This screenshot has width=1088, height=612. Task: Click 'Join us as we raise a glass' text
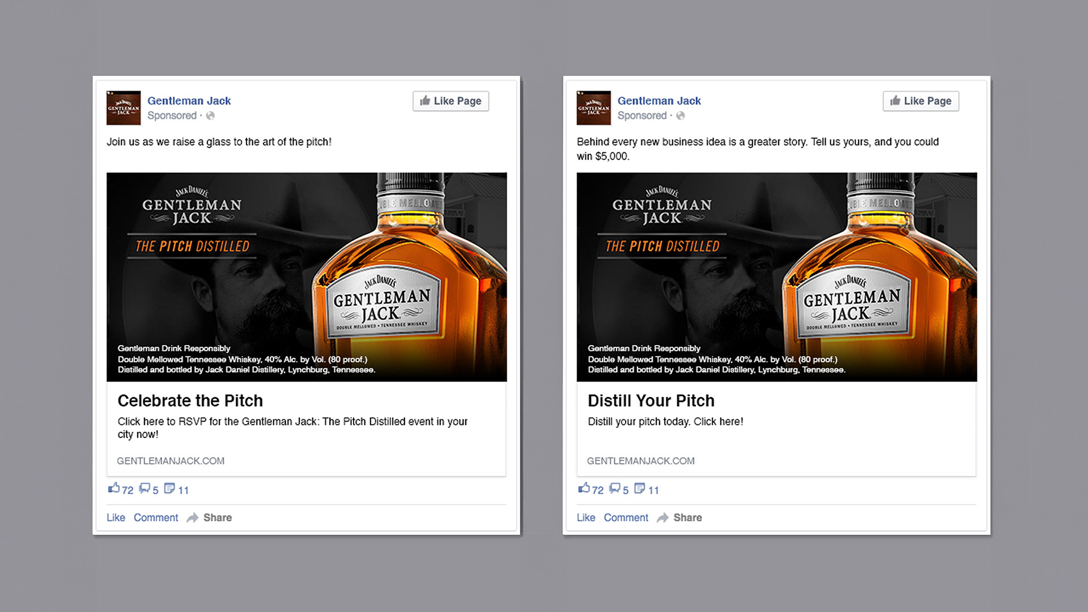(219, 142)
